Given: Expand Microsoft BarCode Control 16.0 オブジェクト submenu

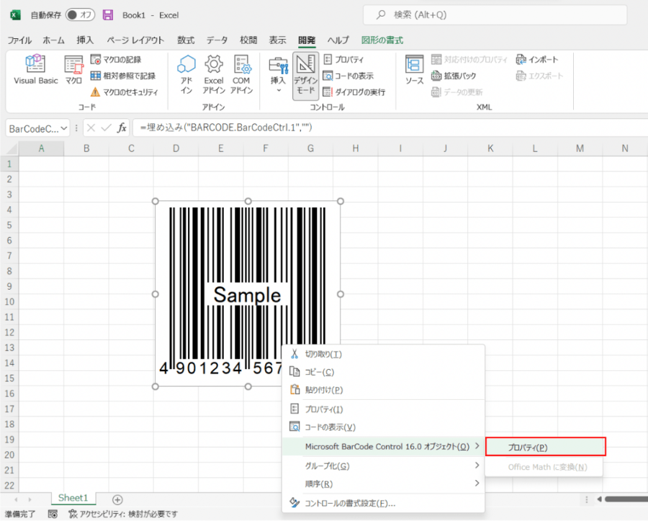Looking at the screenshot, I should click(x=383, y=447).
